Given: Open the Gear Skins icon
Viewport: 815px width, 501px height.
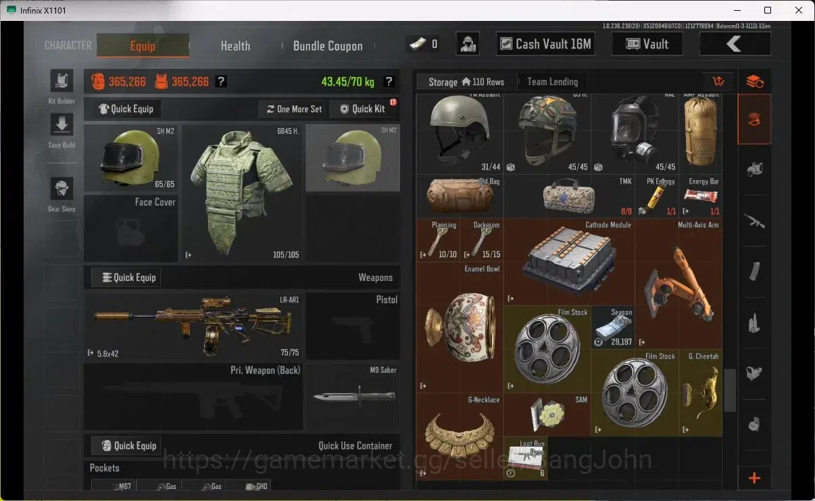Looking at the screenshot, I should point(61,189).
